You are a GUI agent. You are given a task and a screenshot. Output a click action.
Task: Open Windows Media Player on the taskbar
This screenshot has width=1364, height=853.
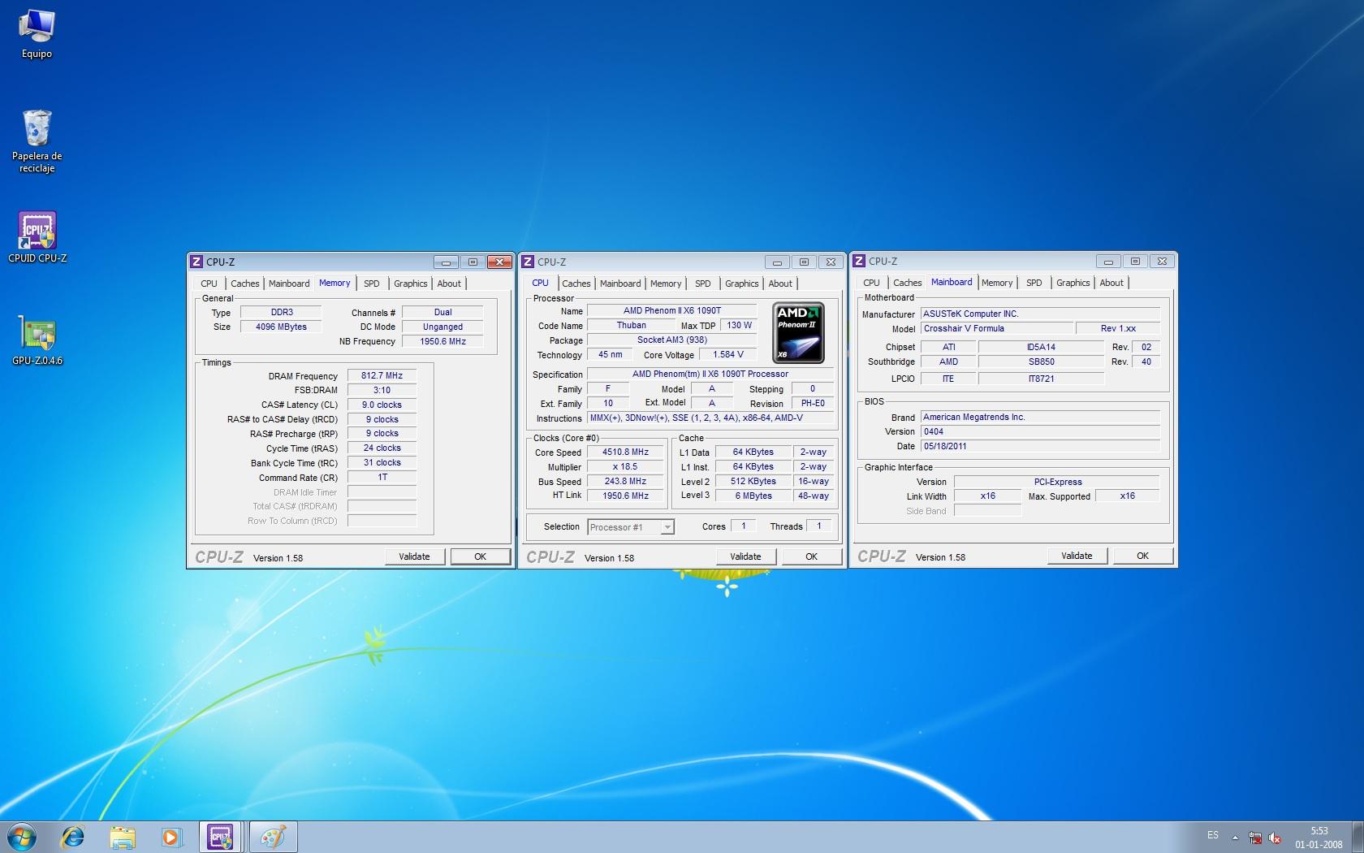(170, 837)
